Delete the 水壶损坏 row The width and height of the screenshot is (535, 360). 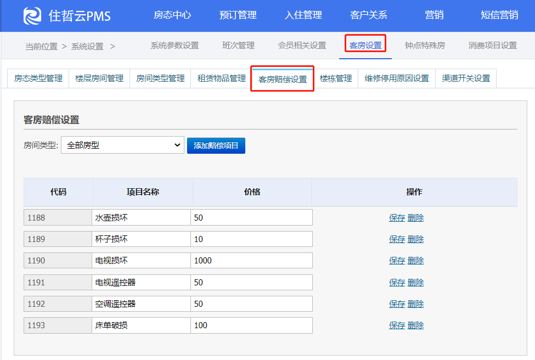point(415,218)
